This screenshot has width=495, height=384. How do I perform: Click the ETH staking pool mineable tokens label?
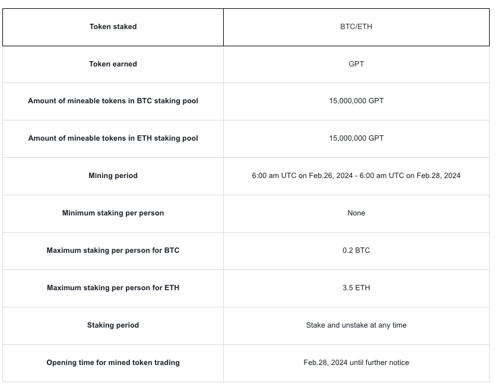pos(113,138)
